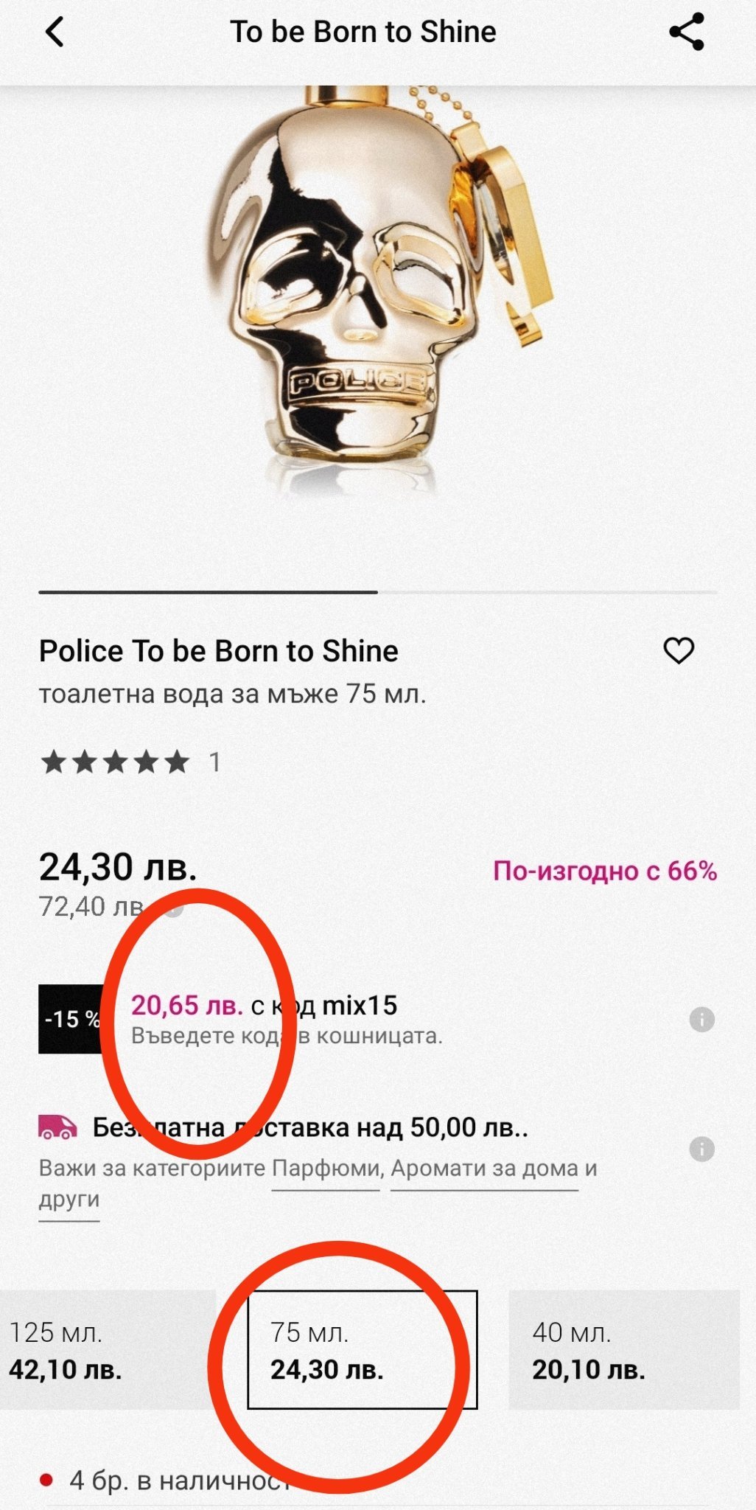Viewport: 756px width, 1510px height.
Task: Tap the По-изгодно с 66% savings label
Action: click(604, 871)
